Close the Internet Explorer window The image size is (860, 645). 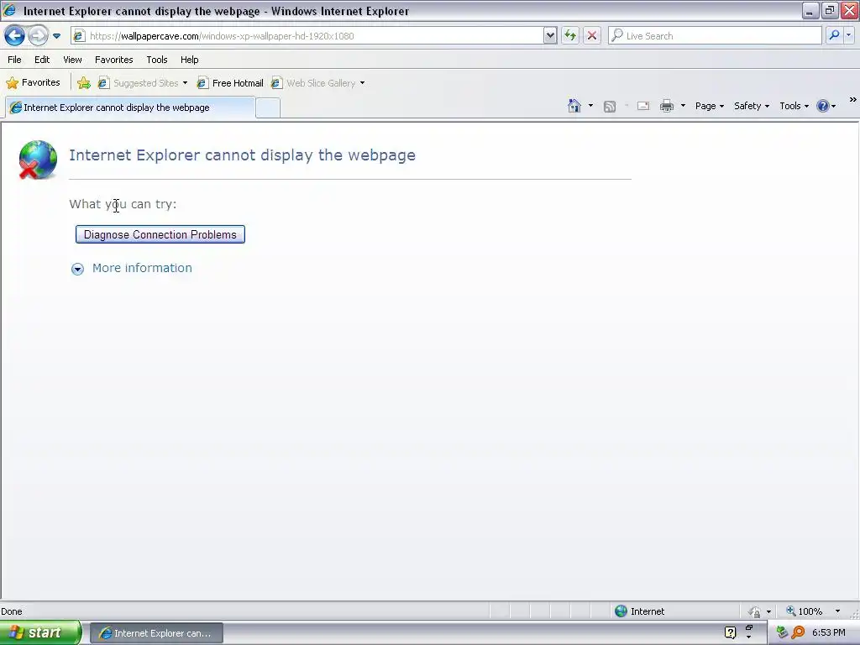click(x=849, y=11)
